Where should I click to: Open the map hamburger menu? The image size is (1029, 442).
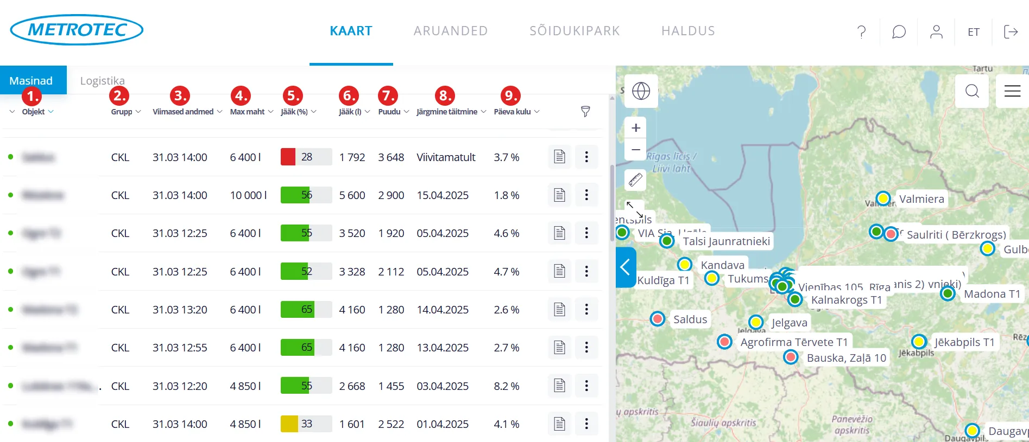tap(1012, 91)
